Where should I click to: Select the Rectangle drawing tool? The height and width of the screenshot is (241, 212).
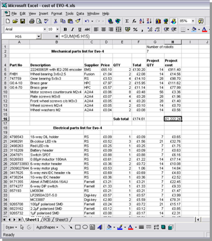(x=77, y=227)
